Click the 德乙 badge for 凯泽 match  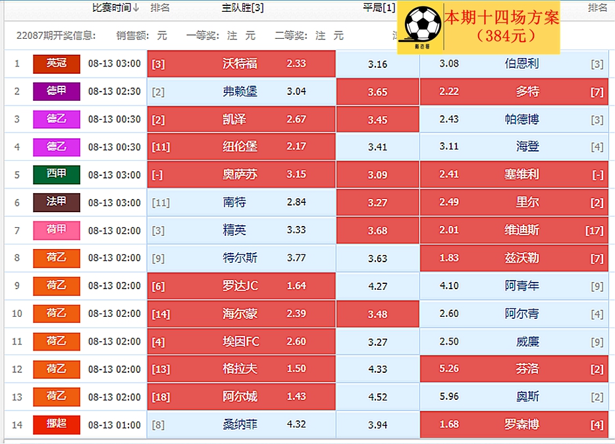[56, 119]
